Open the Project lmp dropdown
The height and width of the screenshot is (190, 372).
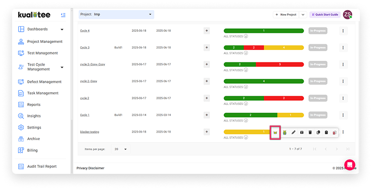pyautogui.click(x=116, y=15)
